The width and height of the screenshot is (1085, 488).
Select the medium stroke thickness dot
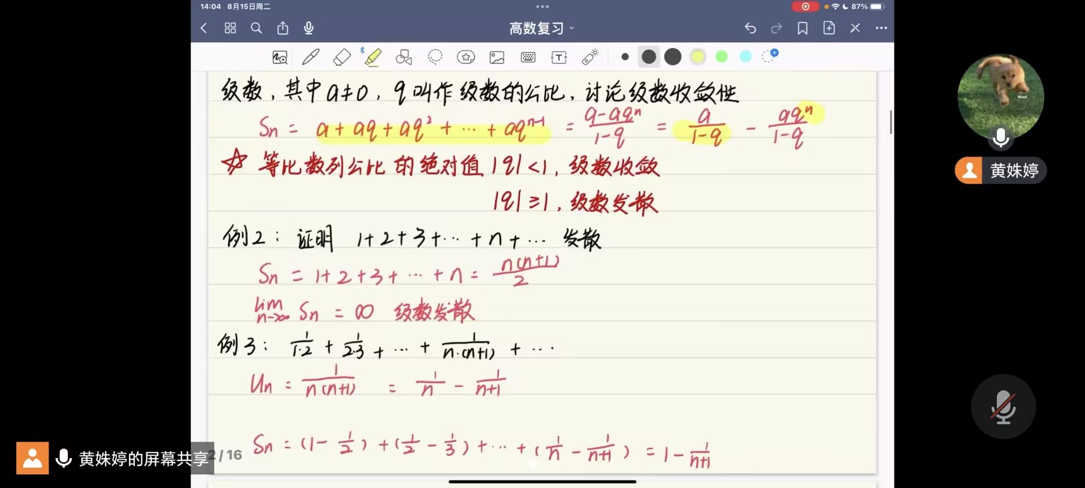pyautogui.click(x=649, y=57)
